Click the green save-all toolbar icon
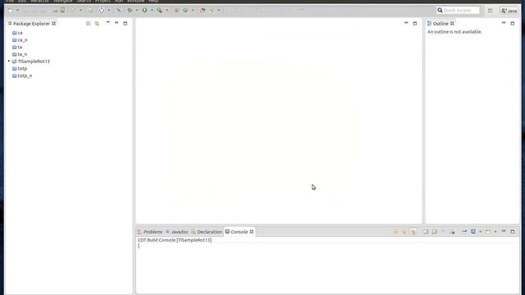 62,11
